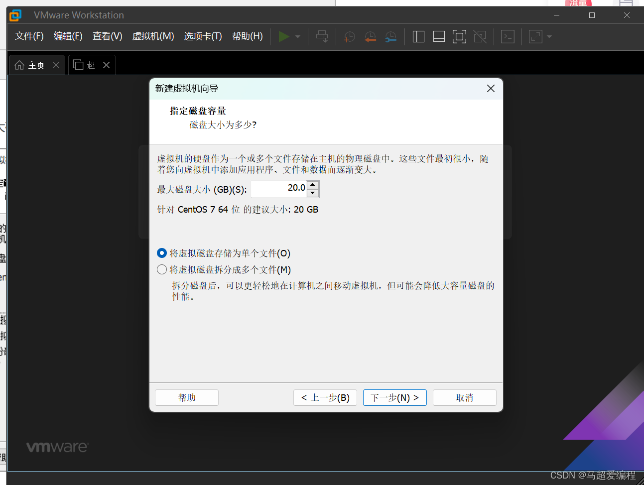This screenshot has height=485, width=644.
Task: Click the 磁盘大小为多少? subtitle text
Action: pyautogui.click(x=223, y=124)
